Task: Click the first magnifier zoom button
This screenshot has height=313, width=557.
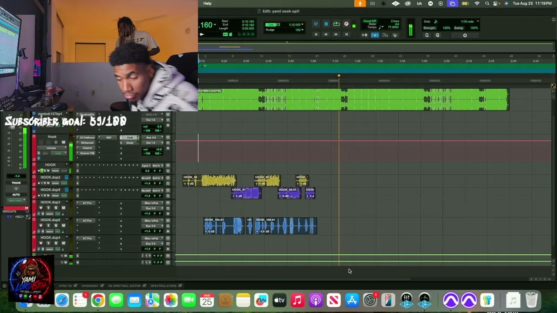Action: point(427,35)
